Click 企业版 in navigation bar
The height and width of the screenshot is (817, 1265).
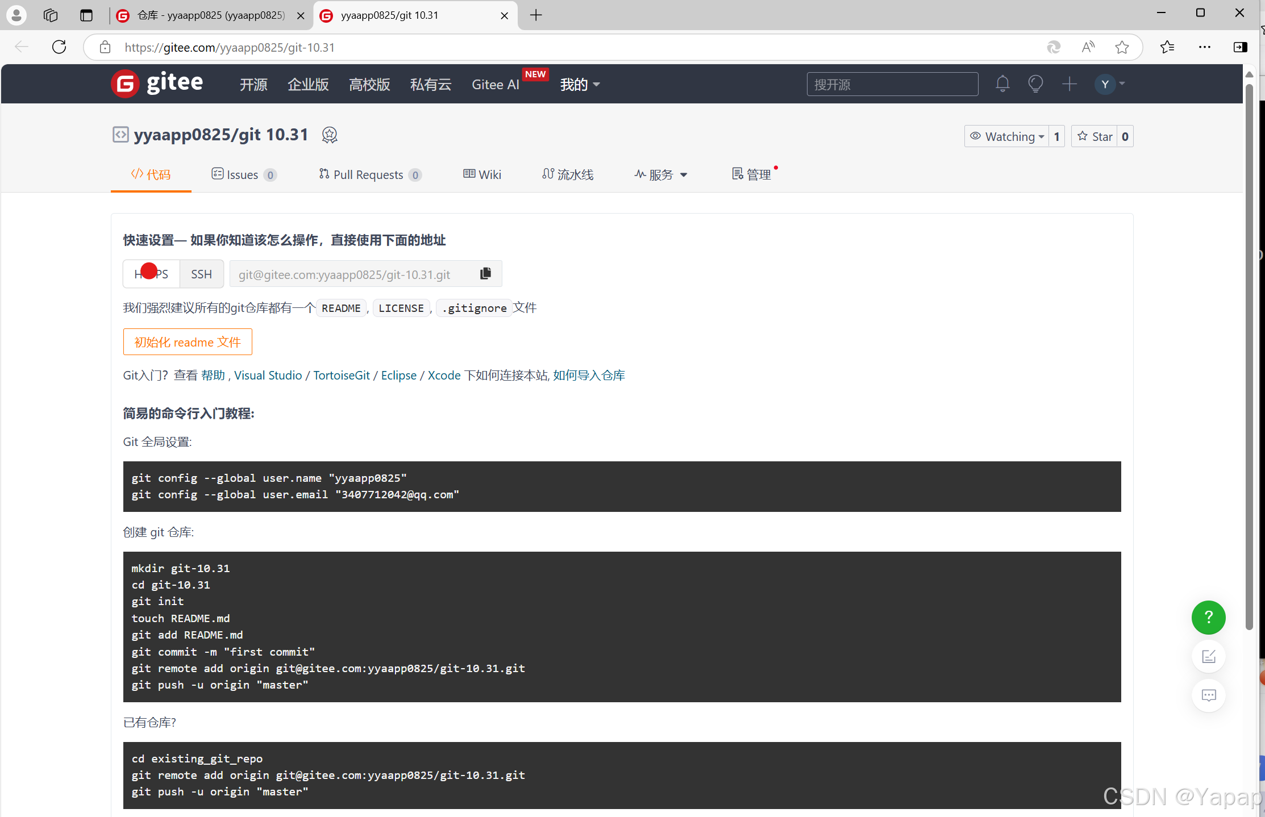(x=308, y=84)
